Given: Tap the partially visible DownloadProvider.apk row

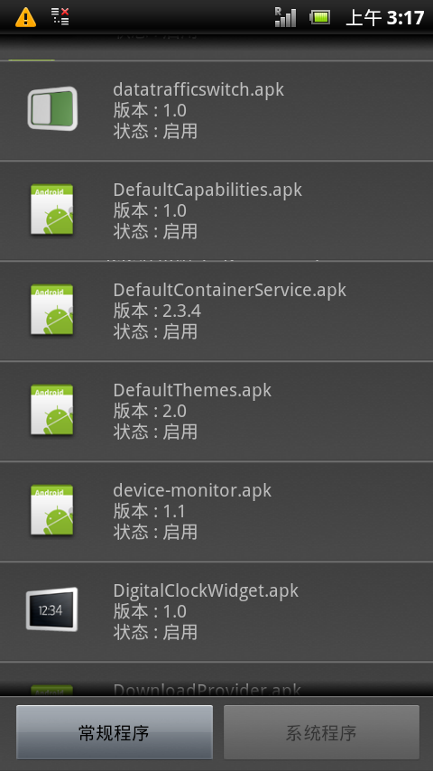Looking at the screenshot, I should click(216, 680).
